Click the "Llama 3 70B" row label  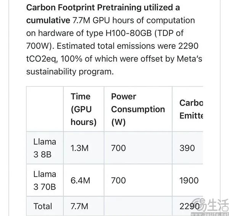45,180
